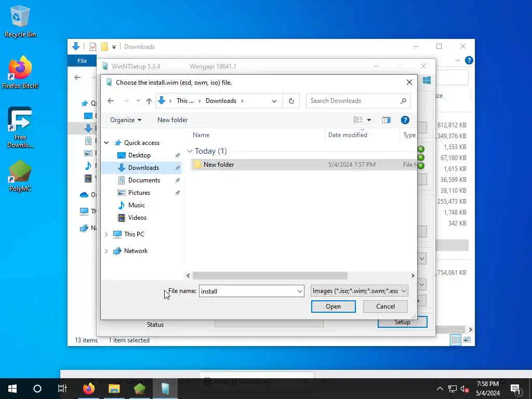Image resolution: width=532 pixels, height=399 pixels.
Task: Open recent locations dropdown arrow
Action: click(x=138, y=101)
